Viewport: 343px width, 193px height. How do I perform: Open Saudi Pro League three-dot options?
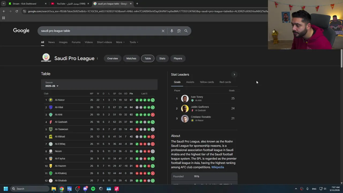tap(97, 58)
